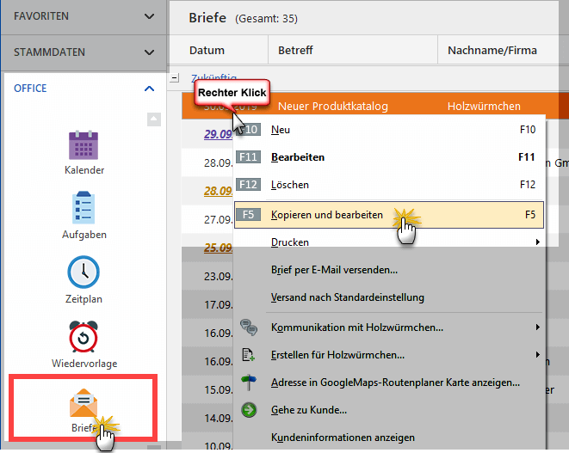
Task: Sort by the Datum column header
Action: tap(207, 50)
